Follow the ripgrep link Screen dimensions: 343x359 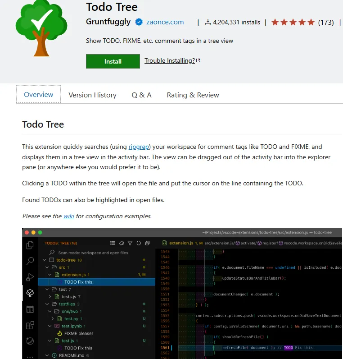[x=139, y=147]
